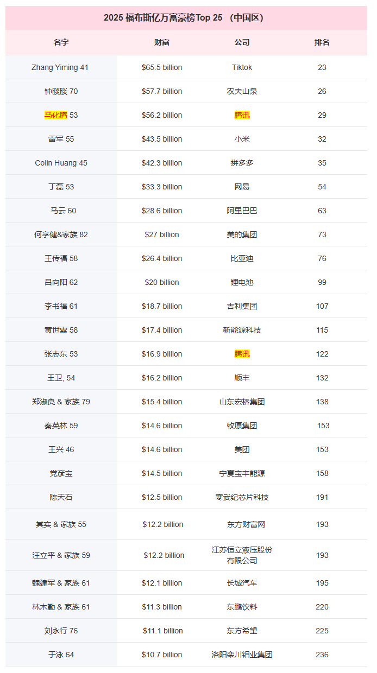Image resolution: width=377 pixels, height=673 pixels.
Task: Click the Zhang Yiming 41 cell
Action: coord(60,67)
